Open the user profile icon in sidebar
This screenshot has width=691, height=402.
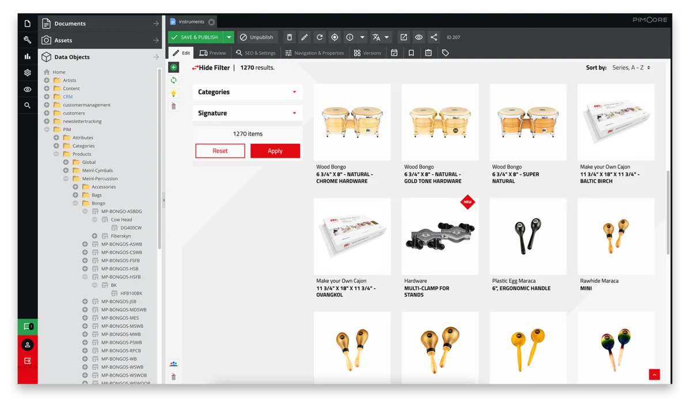(28, 344)
